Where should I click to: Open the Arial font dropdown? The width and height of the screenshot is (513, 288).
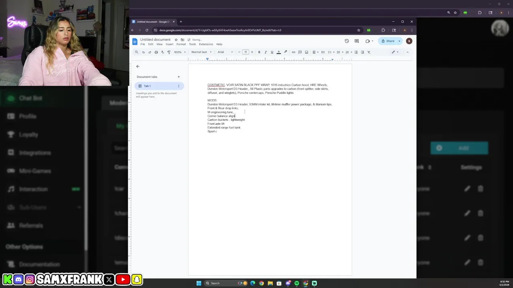point(225,52)
